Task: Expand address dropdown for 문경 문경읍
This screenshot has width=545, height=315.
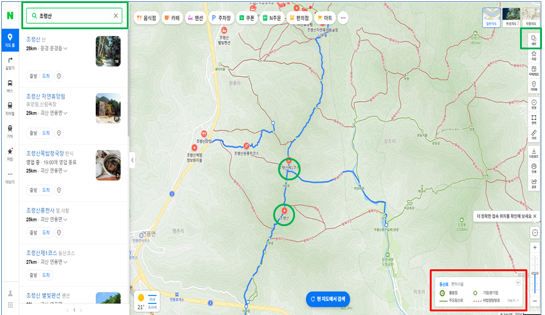Action: 65,48
